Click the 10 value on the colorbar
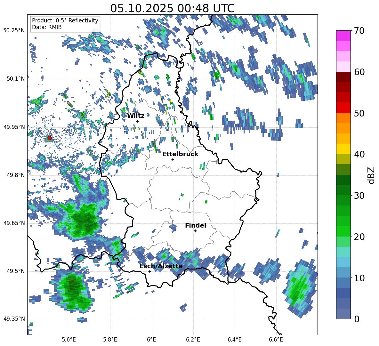The width and height of the screenshot is (379, 346). [x=359, y=278]
